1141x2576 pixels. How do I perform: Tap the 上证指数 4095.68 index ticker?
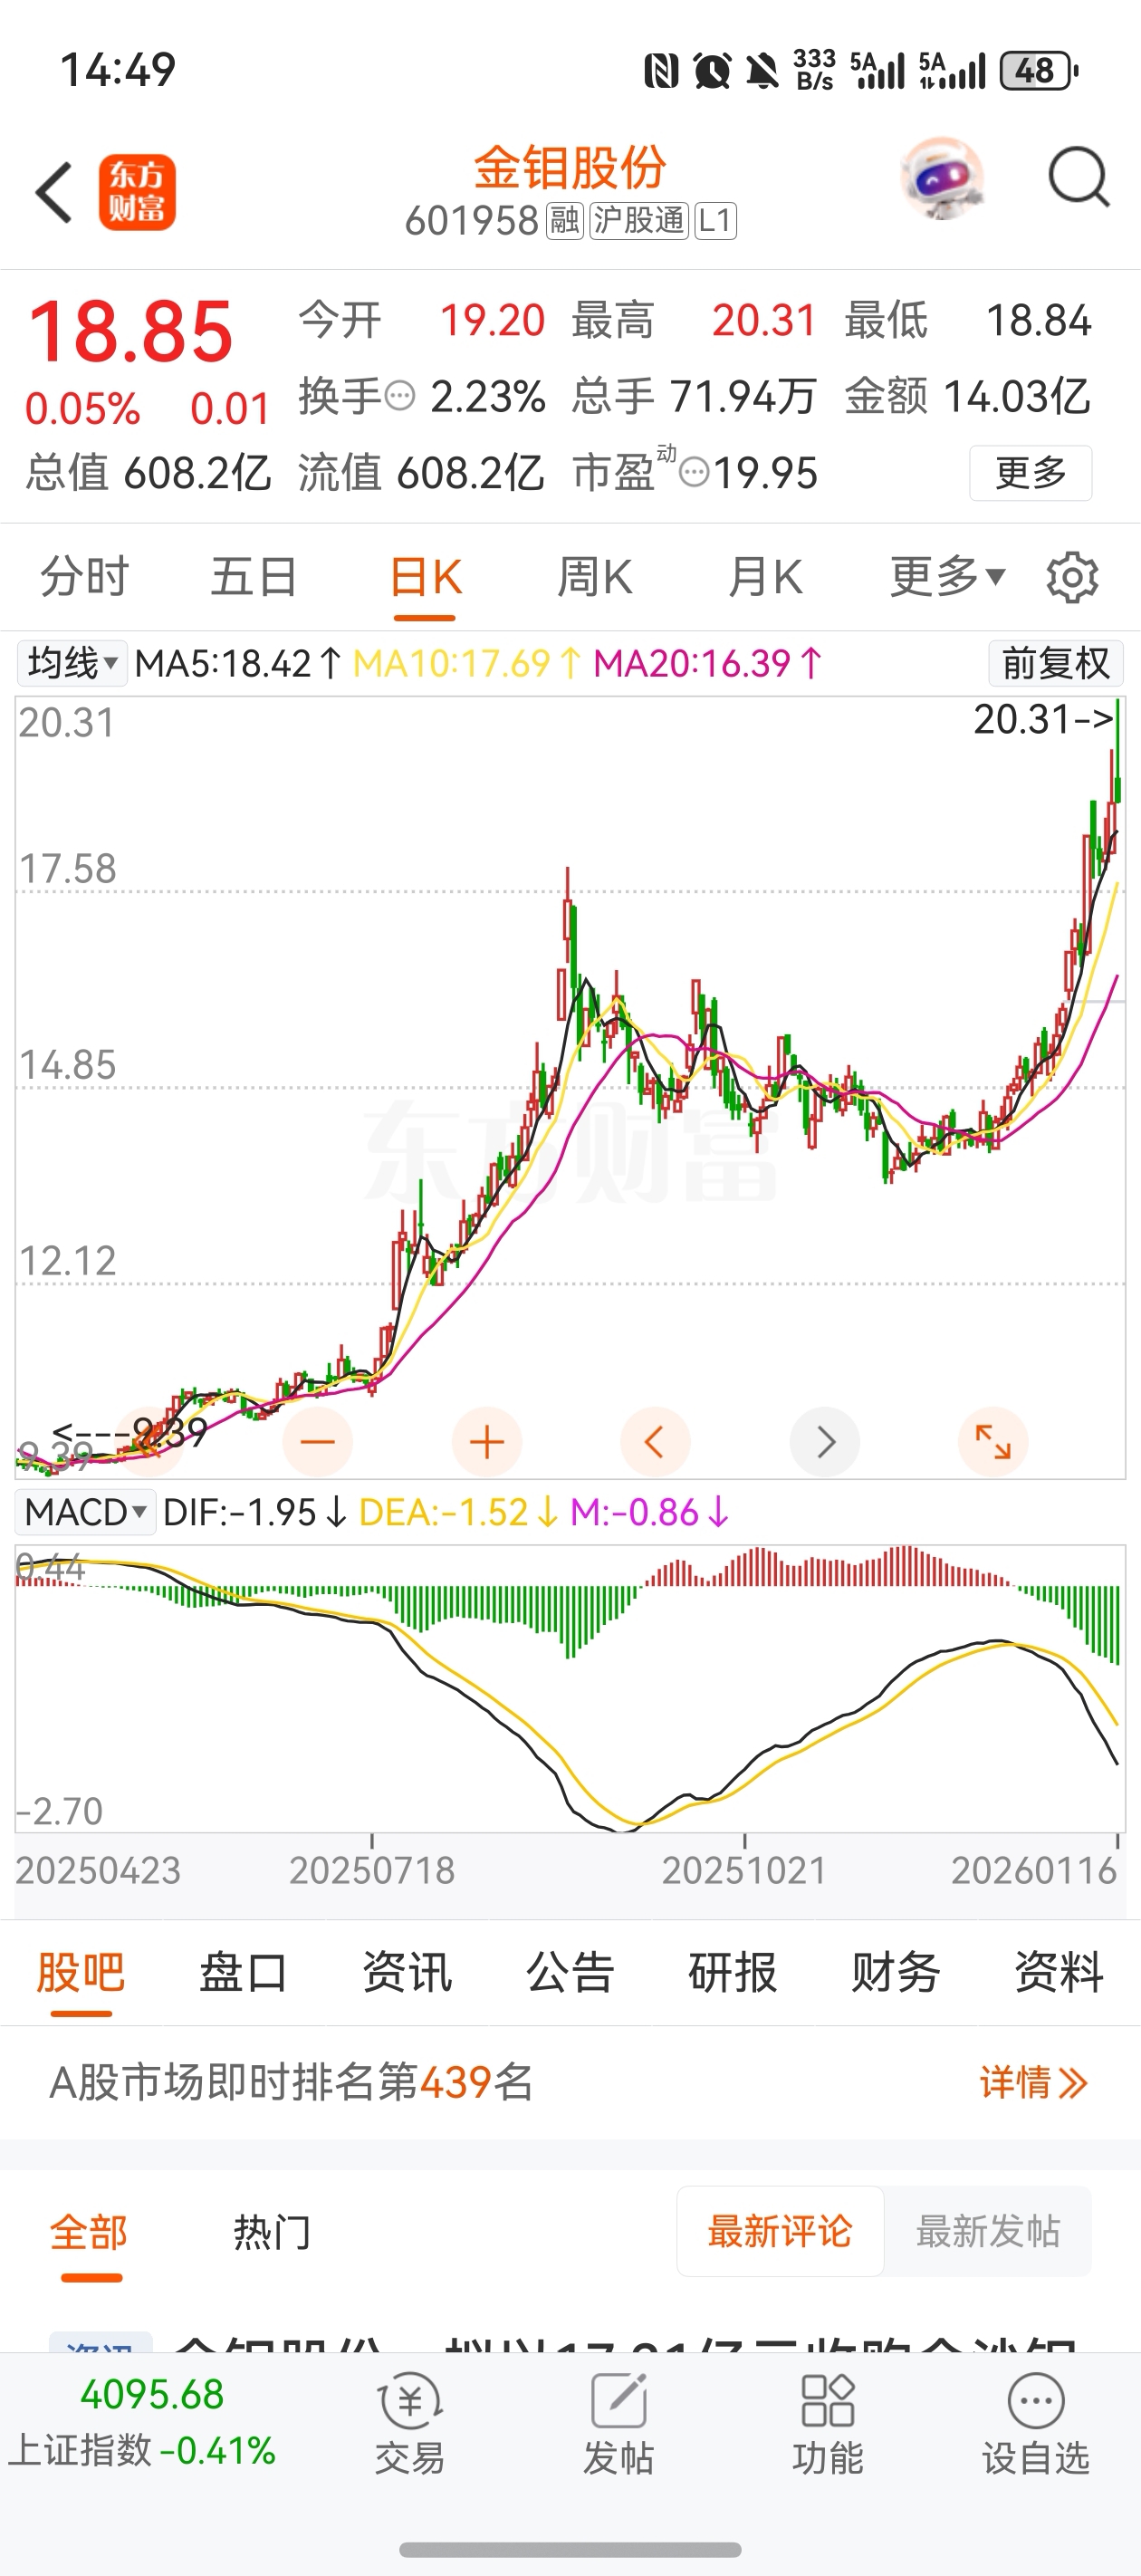[143, 2422]
